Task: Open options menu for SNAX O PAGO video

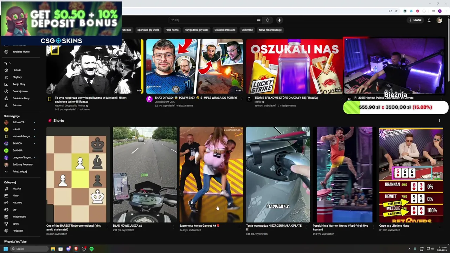Action: pos(242,98)
